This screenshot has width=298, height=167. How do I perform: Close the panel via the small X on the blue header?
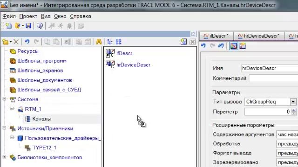(x=193, y=34)
